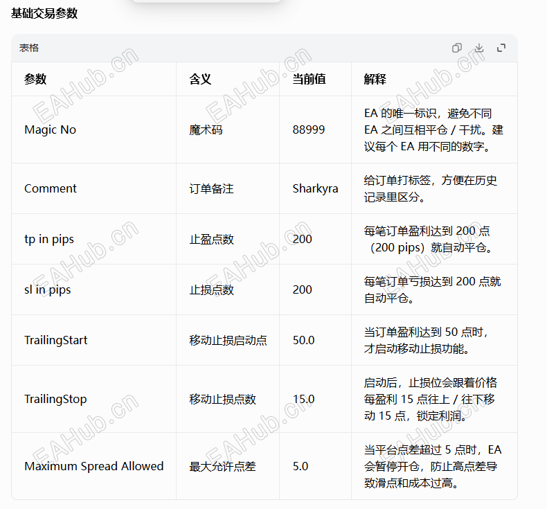
Task: Click the Magic No explanation text
Action: 433,130
